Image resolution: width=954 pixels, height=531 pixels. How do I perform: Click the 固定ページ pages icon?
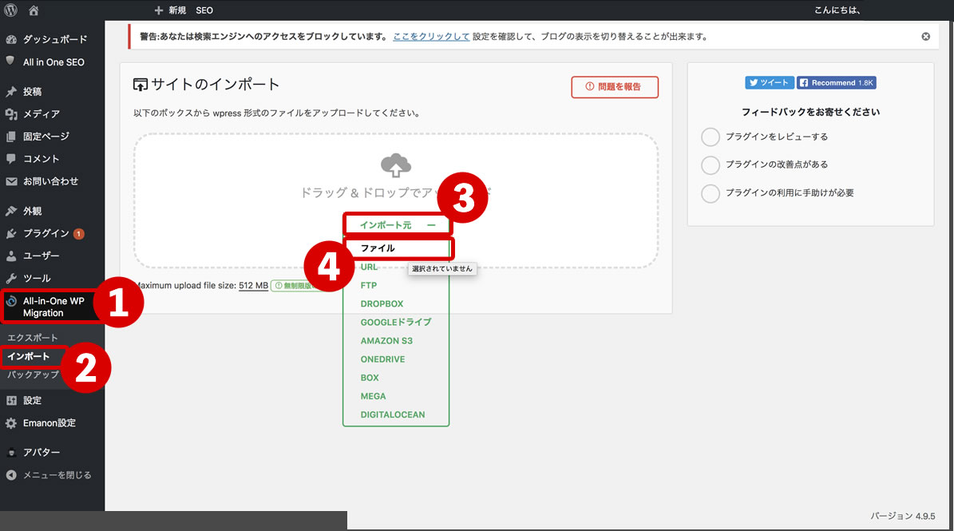(x=11, y=137)
